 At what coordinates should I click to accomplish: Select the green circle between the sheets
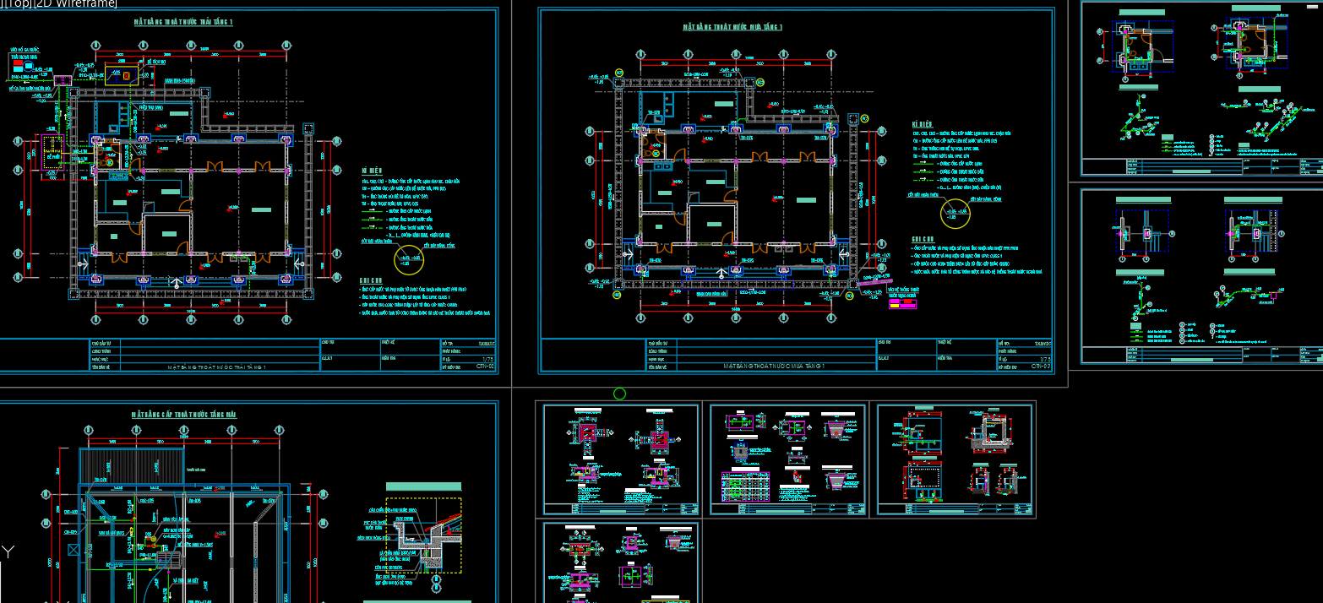pos(619,394)
